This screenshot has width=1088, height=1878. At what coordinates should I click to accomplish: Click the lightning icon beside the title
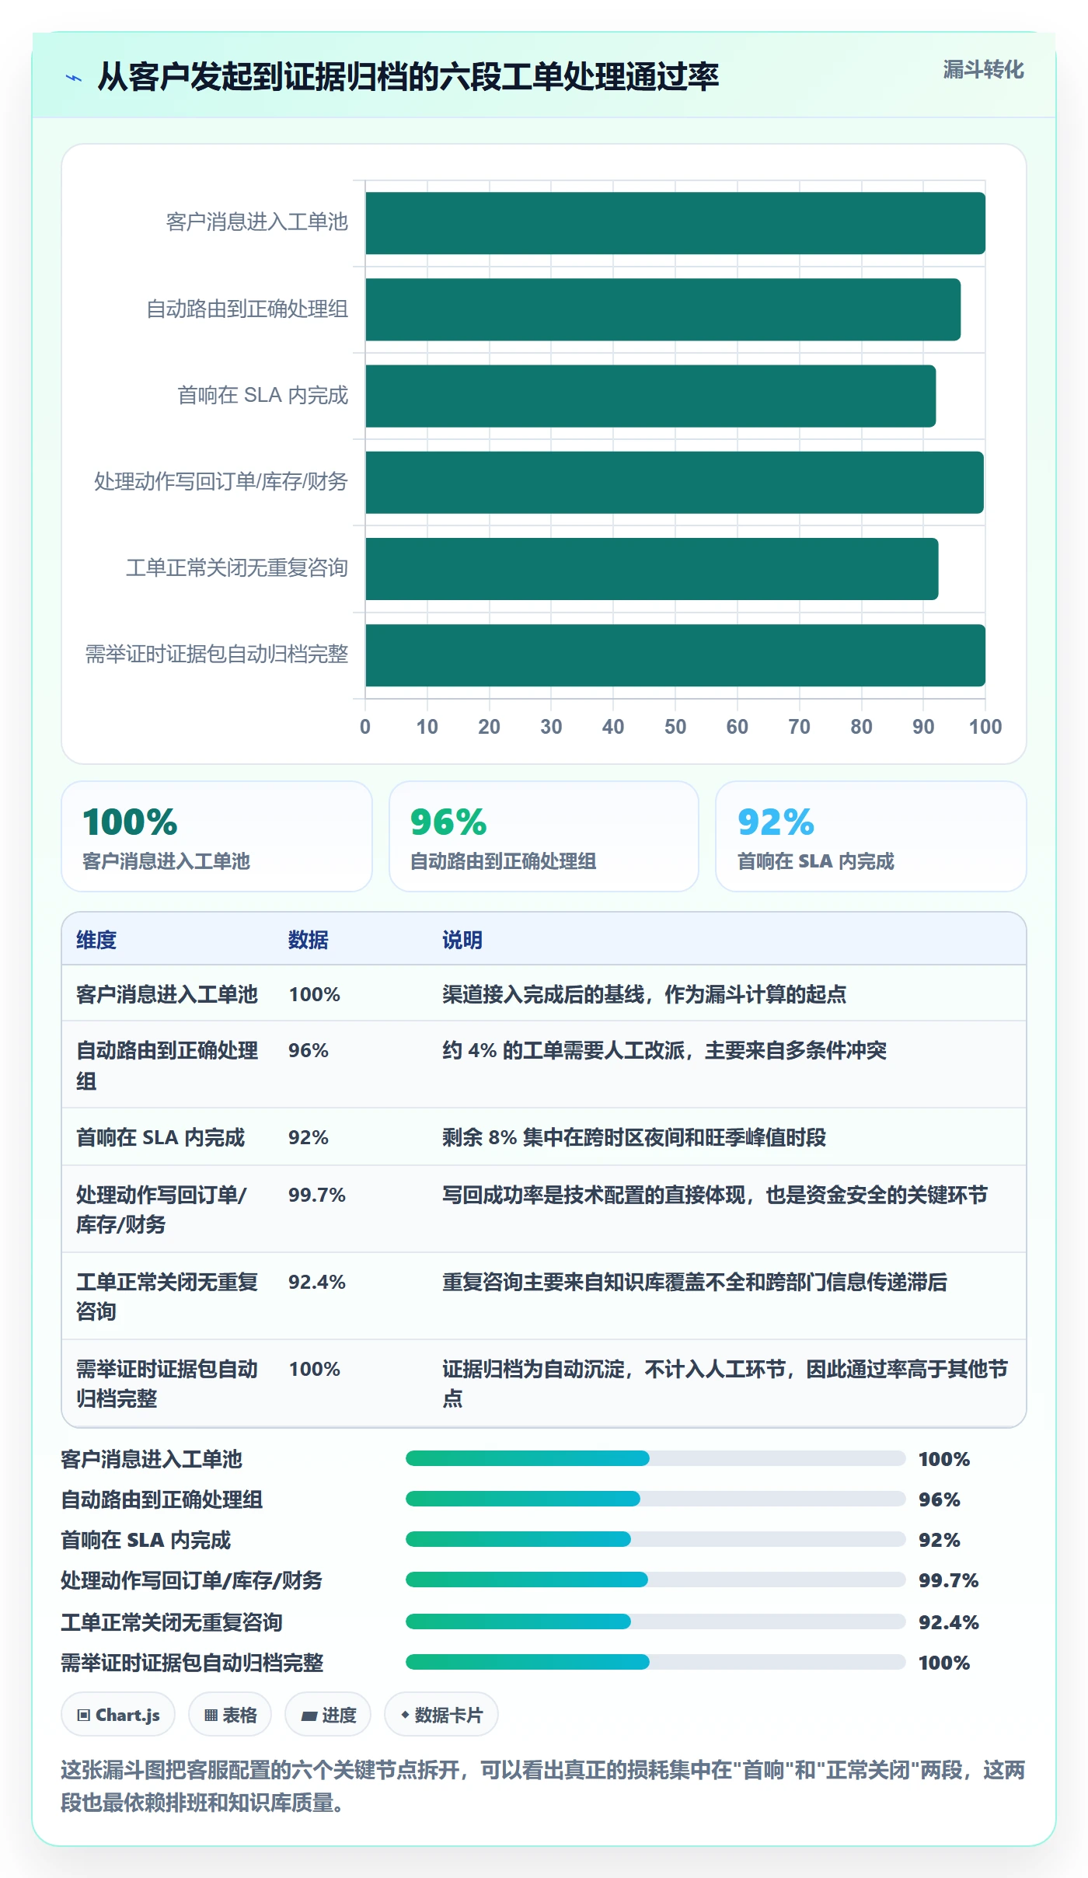74,78
